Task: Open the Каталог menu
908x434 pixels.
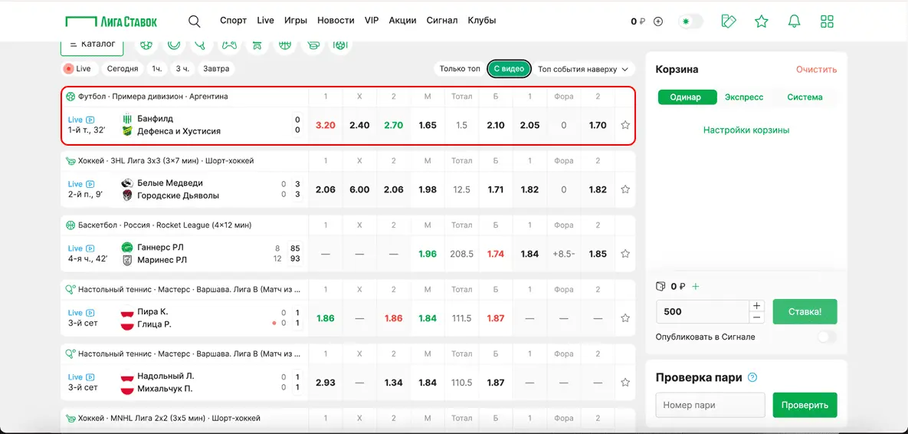Action: click(x=93, y=45)
